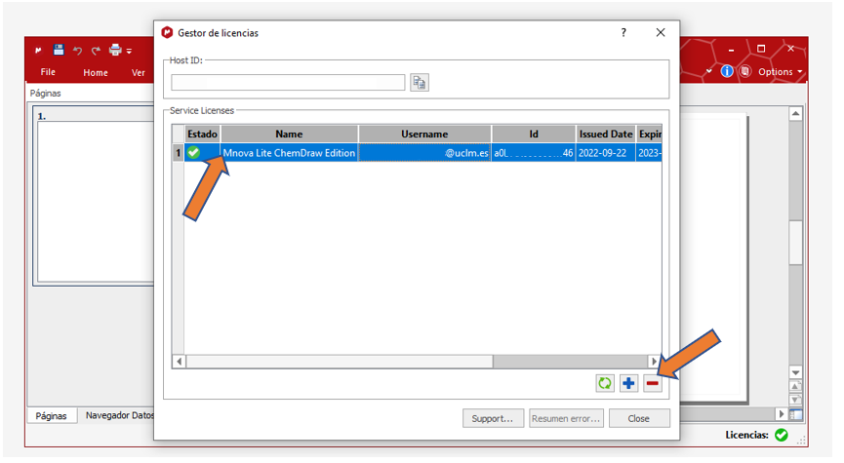Select the Mnova Lite ChemDraw Edition cell
844x463 pixels.
click(x=289, y=153)
